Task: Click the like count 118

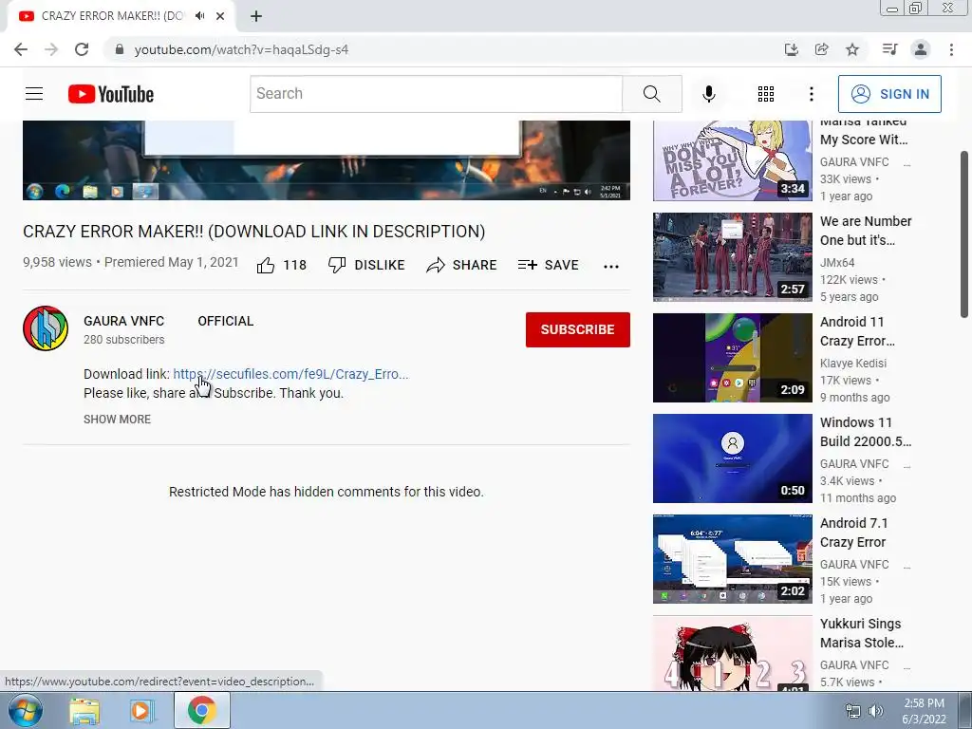Action: coord(294,266)
